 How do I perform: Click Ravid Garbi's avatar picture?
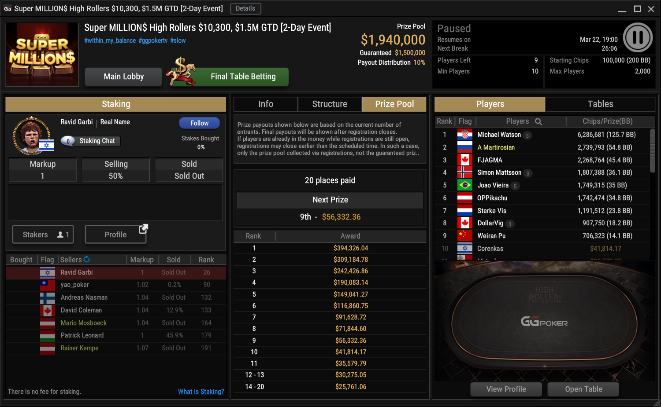pos(32,136)
